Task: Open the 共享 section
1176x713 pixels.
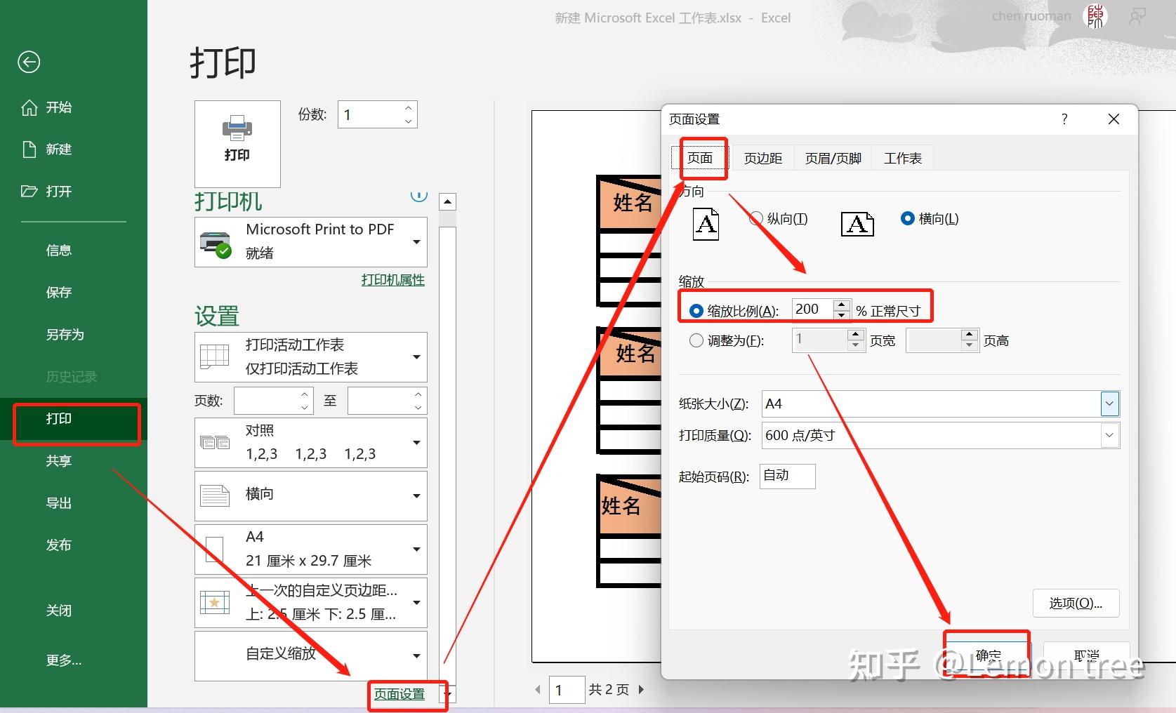Action: click(59, 461)
